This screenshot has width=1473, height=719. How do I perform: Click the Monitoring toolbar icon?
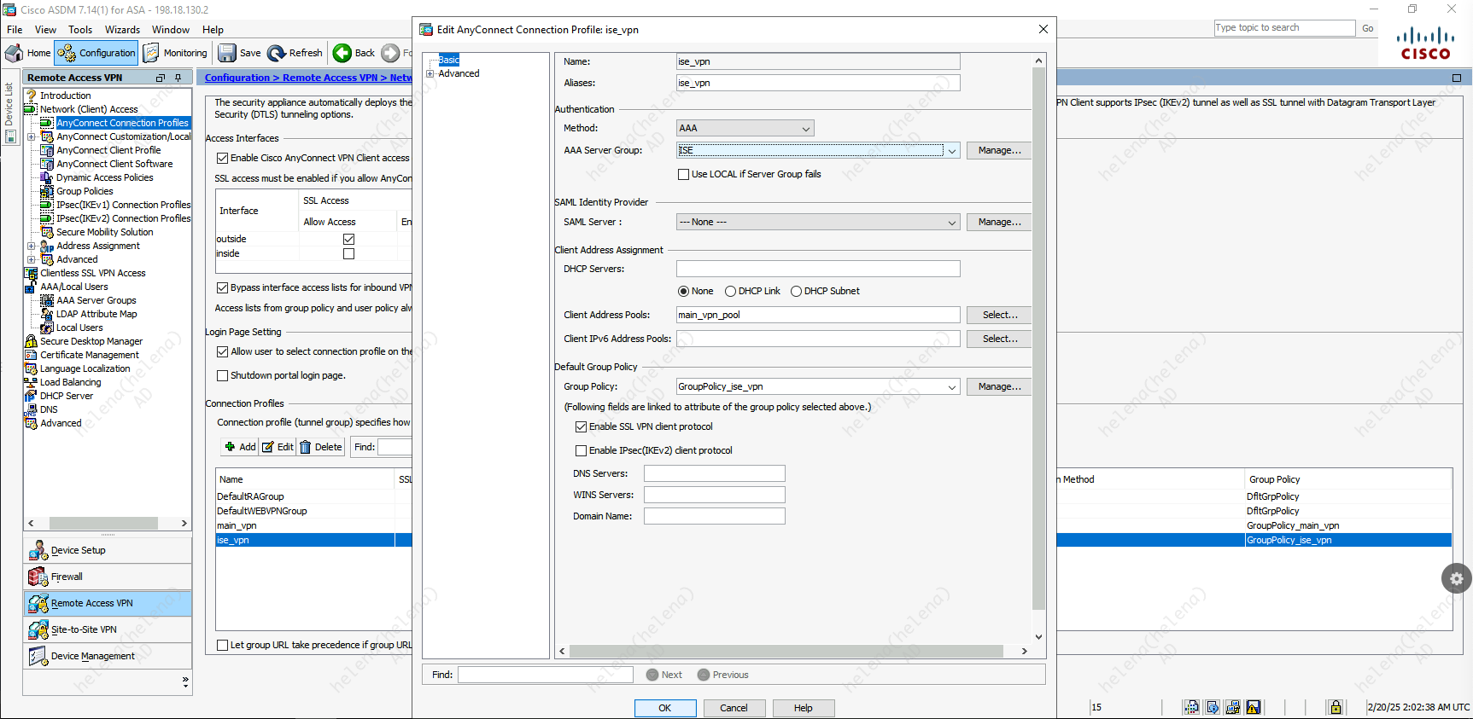pos(151,53)
